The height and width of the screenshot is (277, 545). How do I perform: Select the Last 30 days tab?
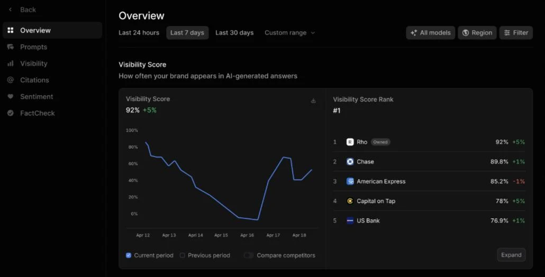234,33
